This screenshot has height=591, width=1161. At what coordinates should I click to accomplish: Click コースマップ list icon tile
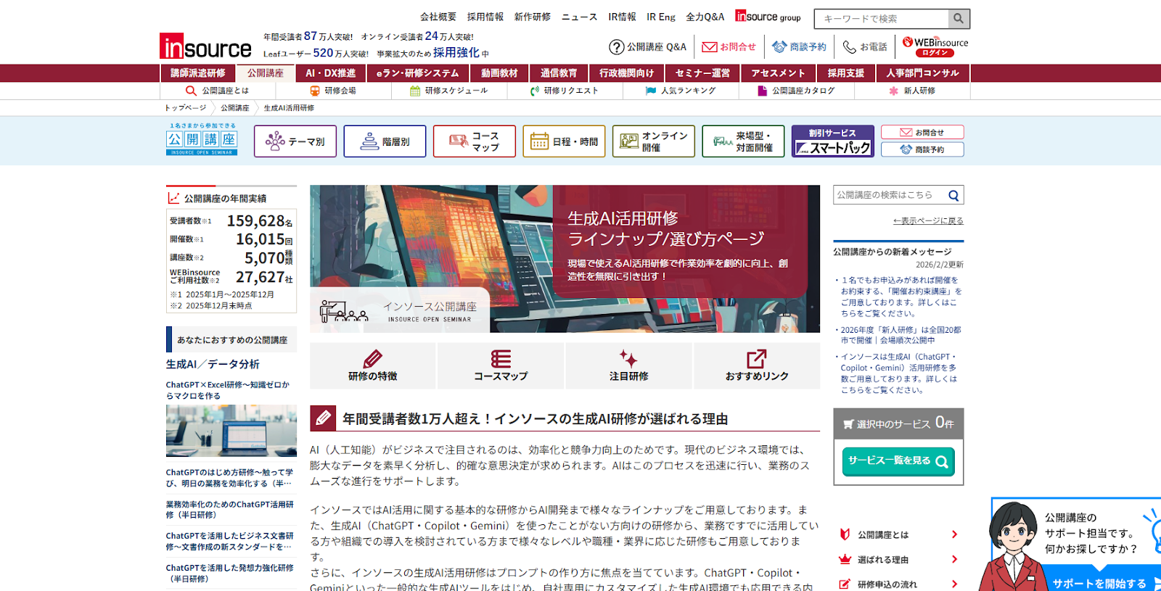tap(501, 366)
